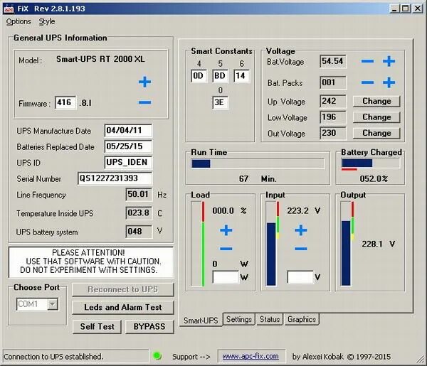
Task: Click the plus icon in Load panel
Action: [226, 230]
